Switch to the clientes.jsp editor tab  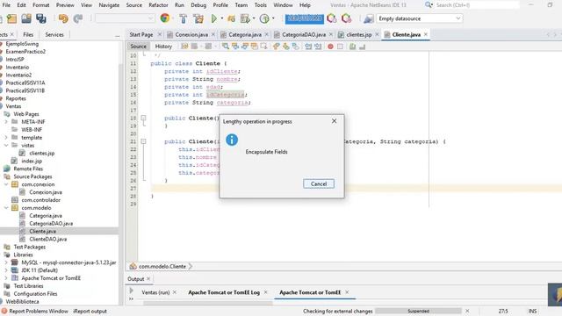359,34
